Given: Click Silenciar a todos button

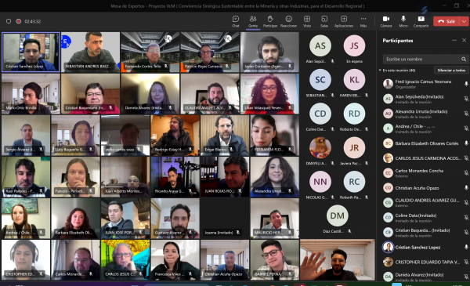Looking at the screenshot, I should [x=451, y=71].
